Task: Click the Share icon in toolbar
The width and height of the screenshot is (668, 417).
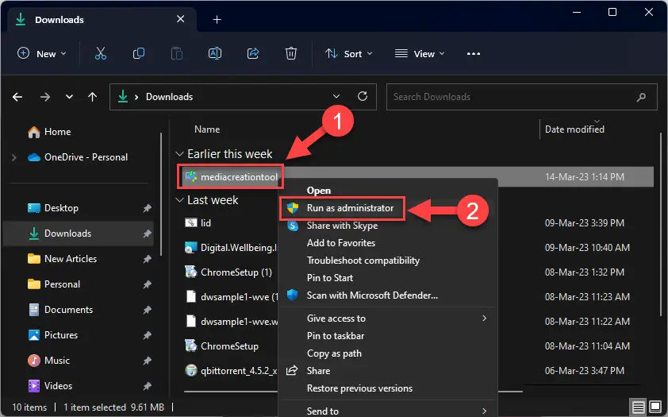Action: [x=253, y=54]
